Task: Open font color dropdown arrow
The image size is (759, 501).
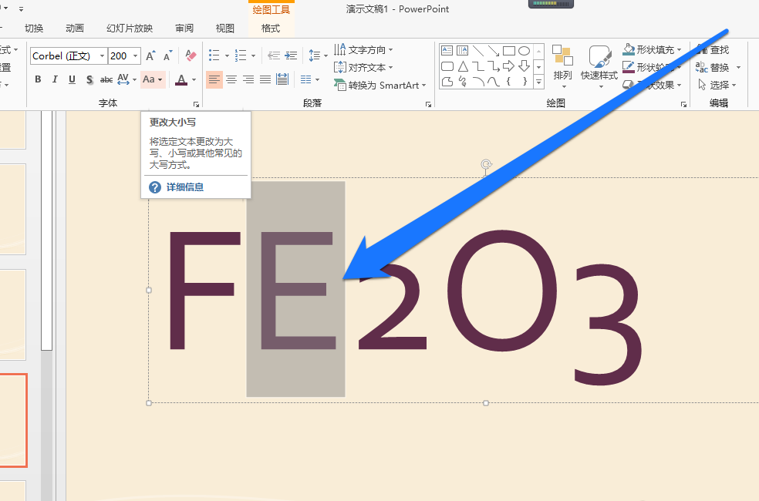Action: pos(194,79)
